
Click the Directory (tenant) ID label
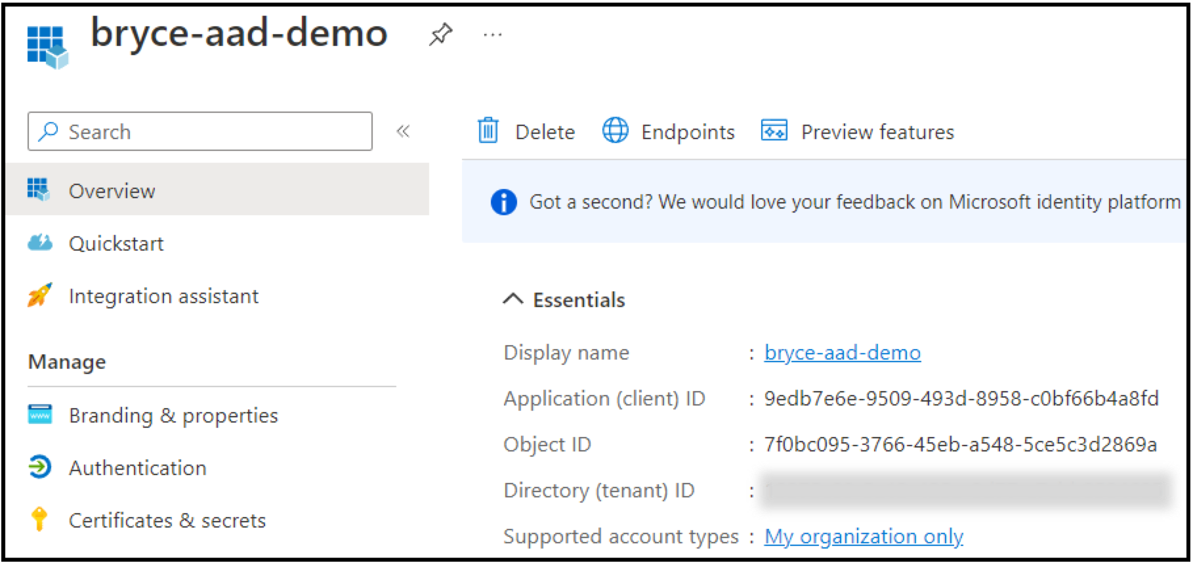[x=599, y=490]
